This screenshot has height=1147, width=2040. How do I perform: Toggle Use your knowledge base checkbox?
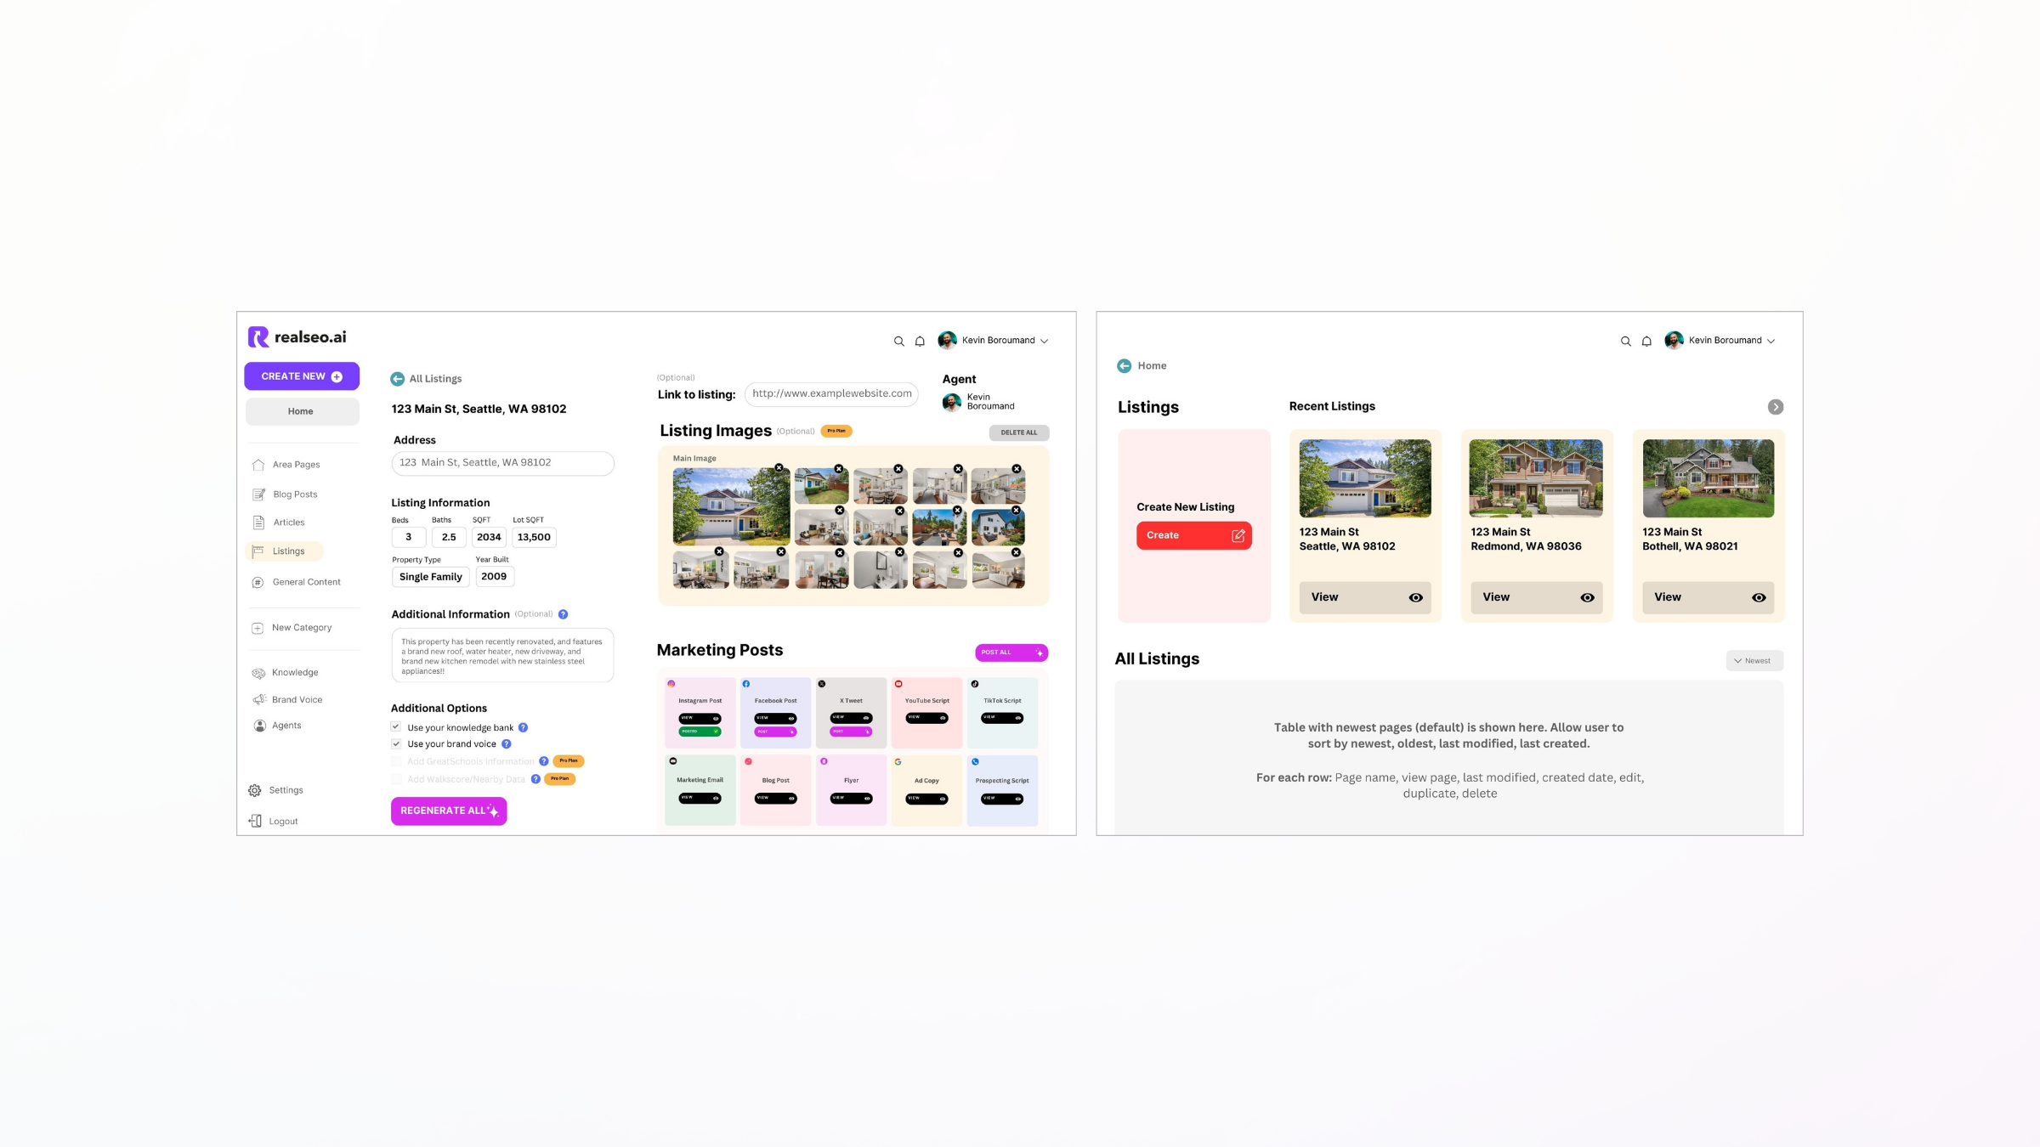click(396, 726)
